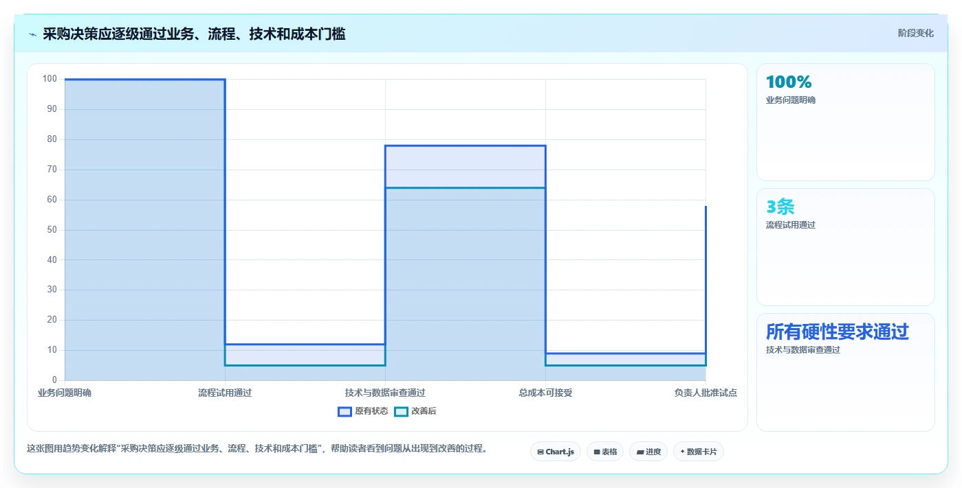Screen dimensions: 962x488
Task: Click the y-axis value 10
Action: (52, 350)
